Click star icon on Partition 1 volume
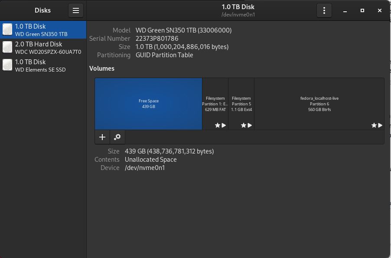 coord(218,125)
